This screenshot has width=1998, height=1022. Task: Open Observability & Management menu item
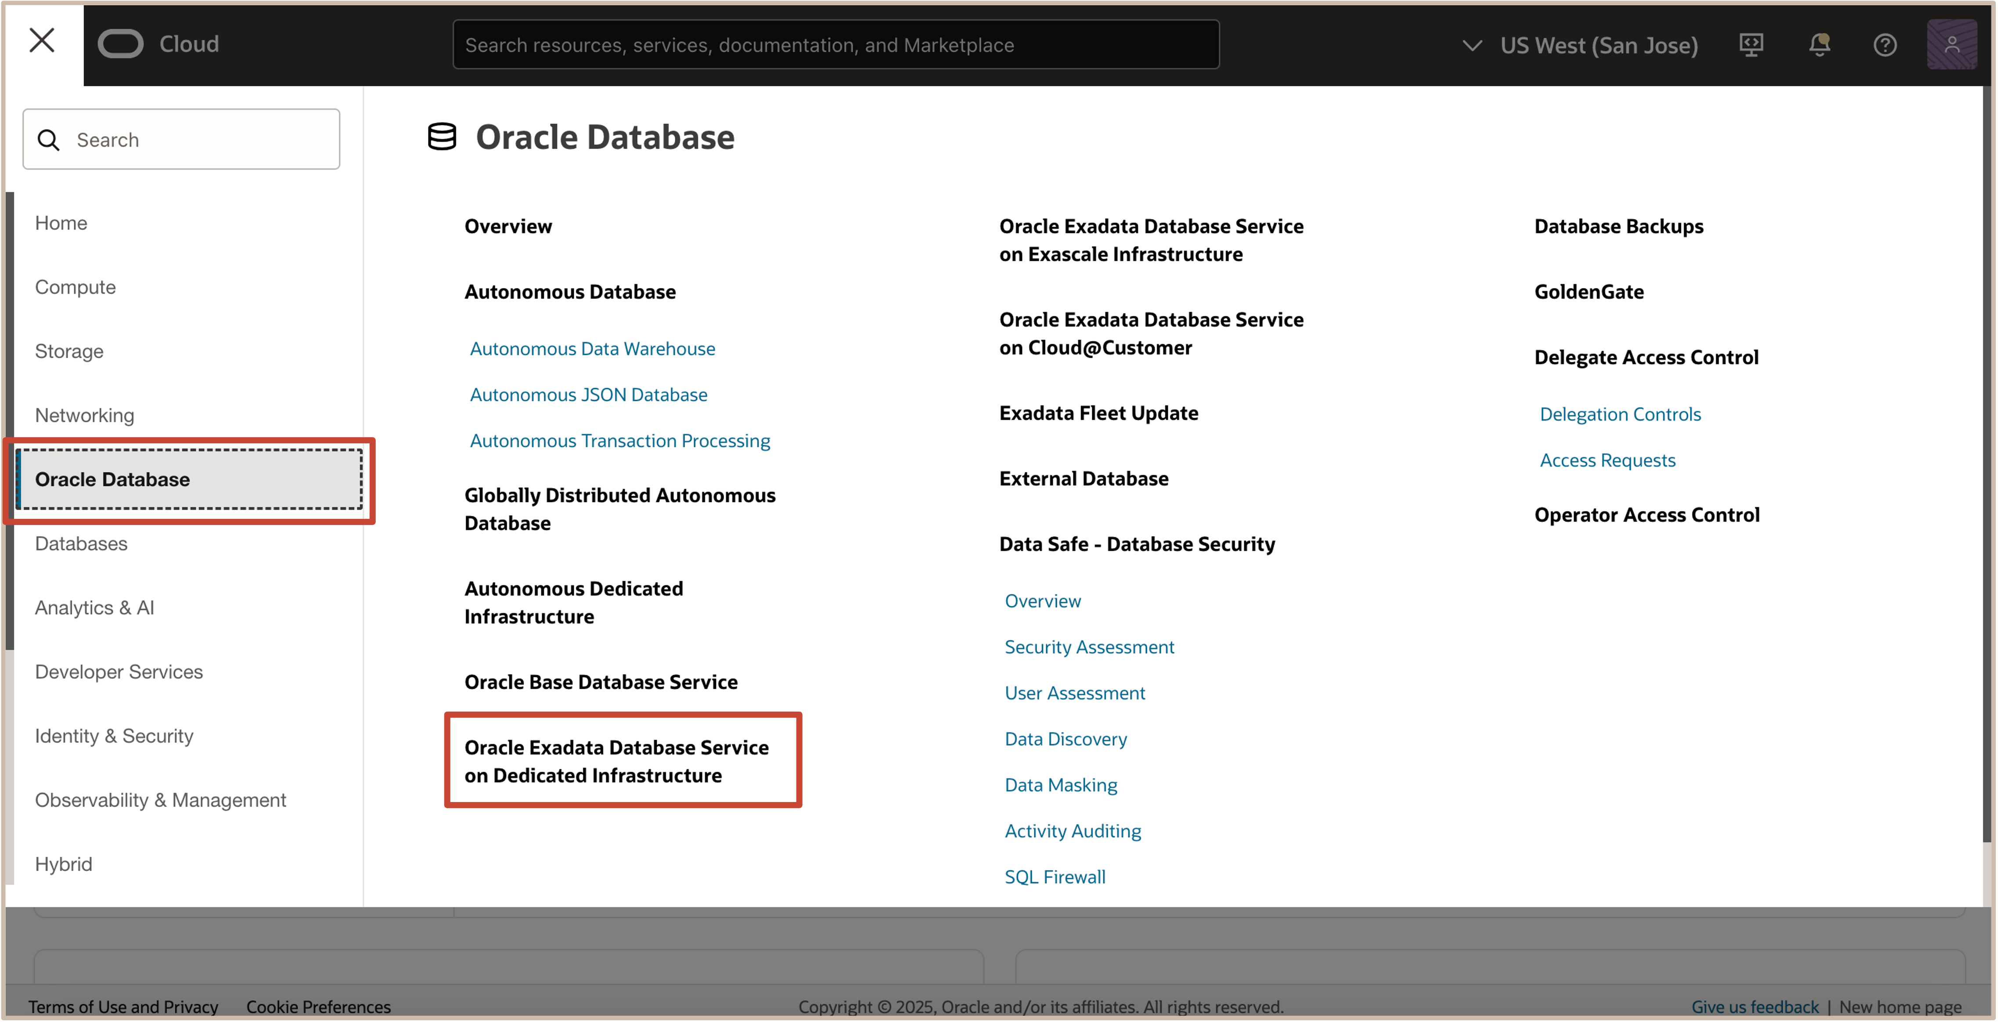click(x=161, y=799)
